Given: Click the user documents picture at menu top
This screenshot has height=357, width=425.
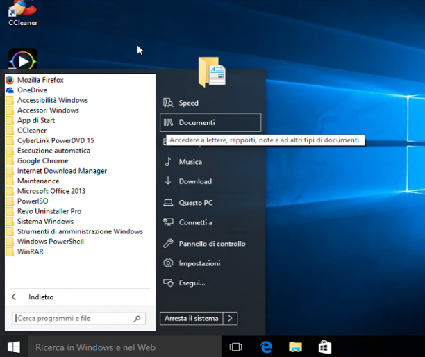Looking at the screenshot, I should pos(212,72).
